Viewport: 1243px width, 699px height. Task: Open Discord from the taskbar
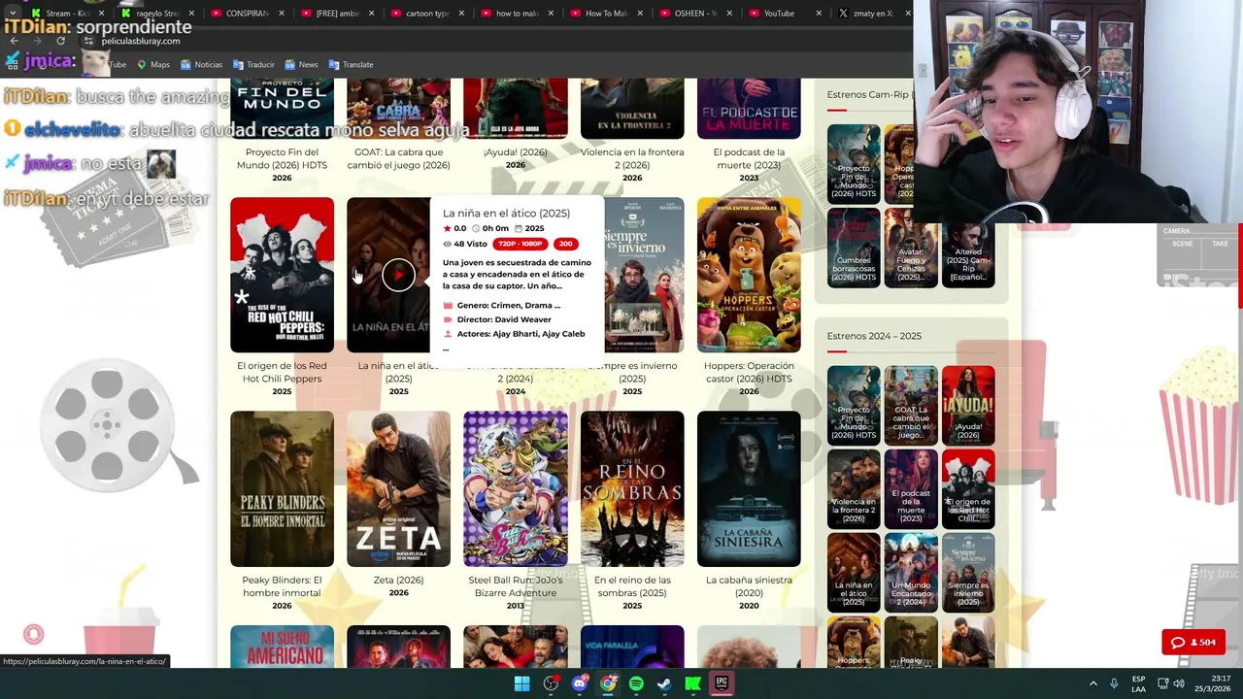[580, 683]
